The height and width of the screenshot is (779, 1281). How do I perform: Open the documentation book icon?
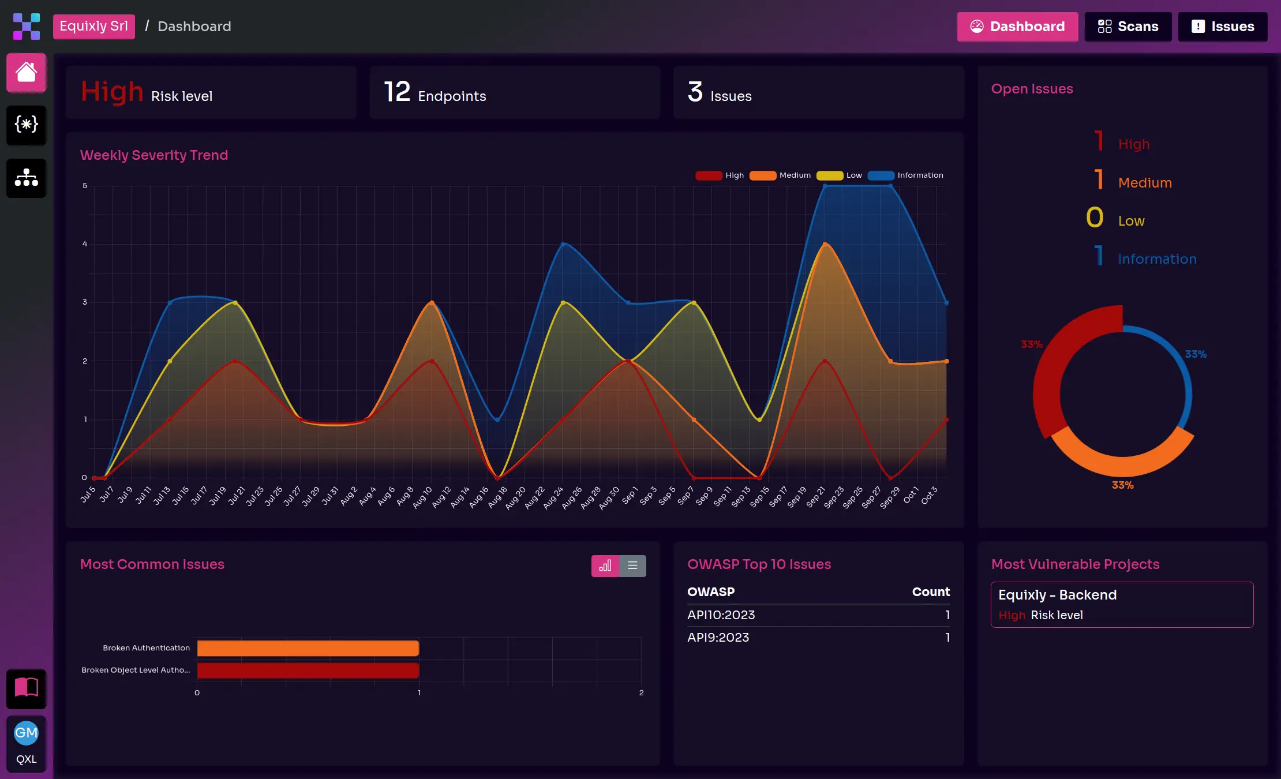coord(27,688)
